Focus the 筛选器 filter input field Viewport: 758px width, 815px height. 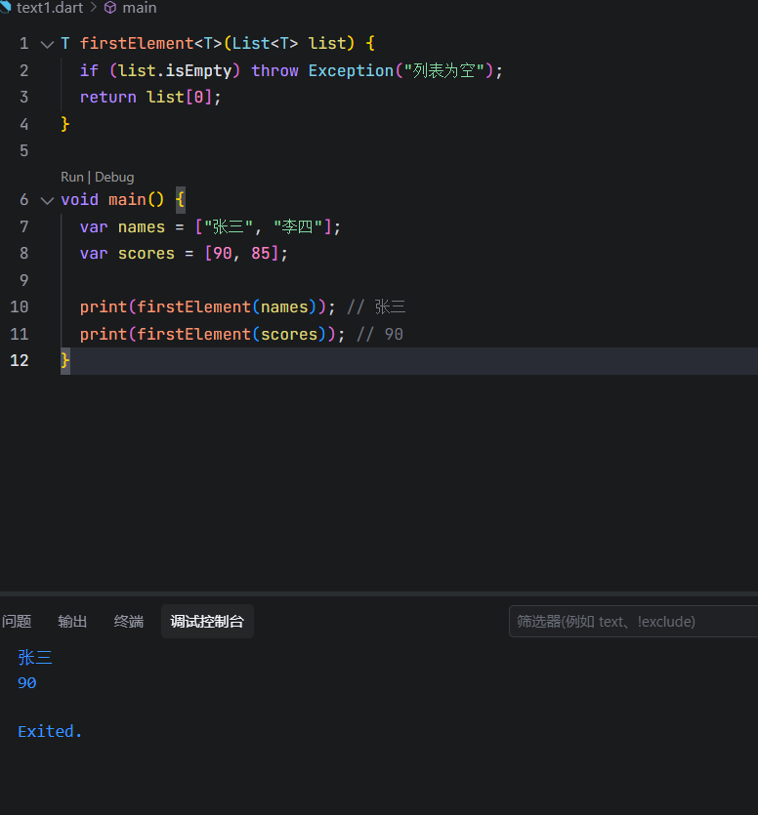point(633,621)
